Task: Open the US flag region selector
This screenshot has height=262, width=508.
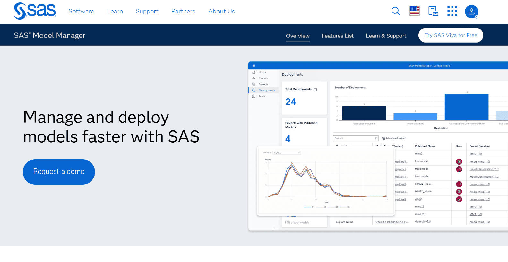Action: [415, 11]
